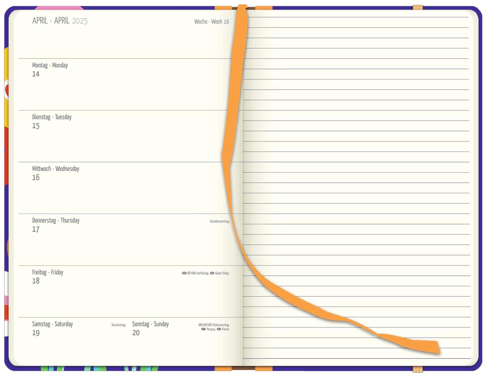The height and width of the screenshot is (377, 491).
Task: Click the "Mittwoch · Wednesday" day heading
Action: (x=56, y=169)
